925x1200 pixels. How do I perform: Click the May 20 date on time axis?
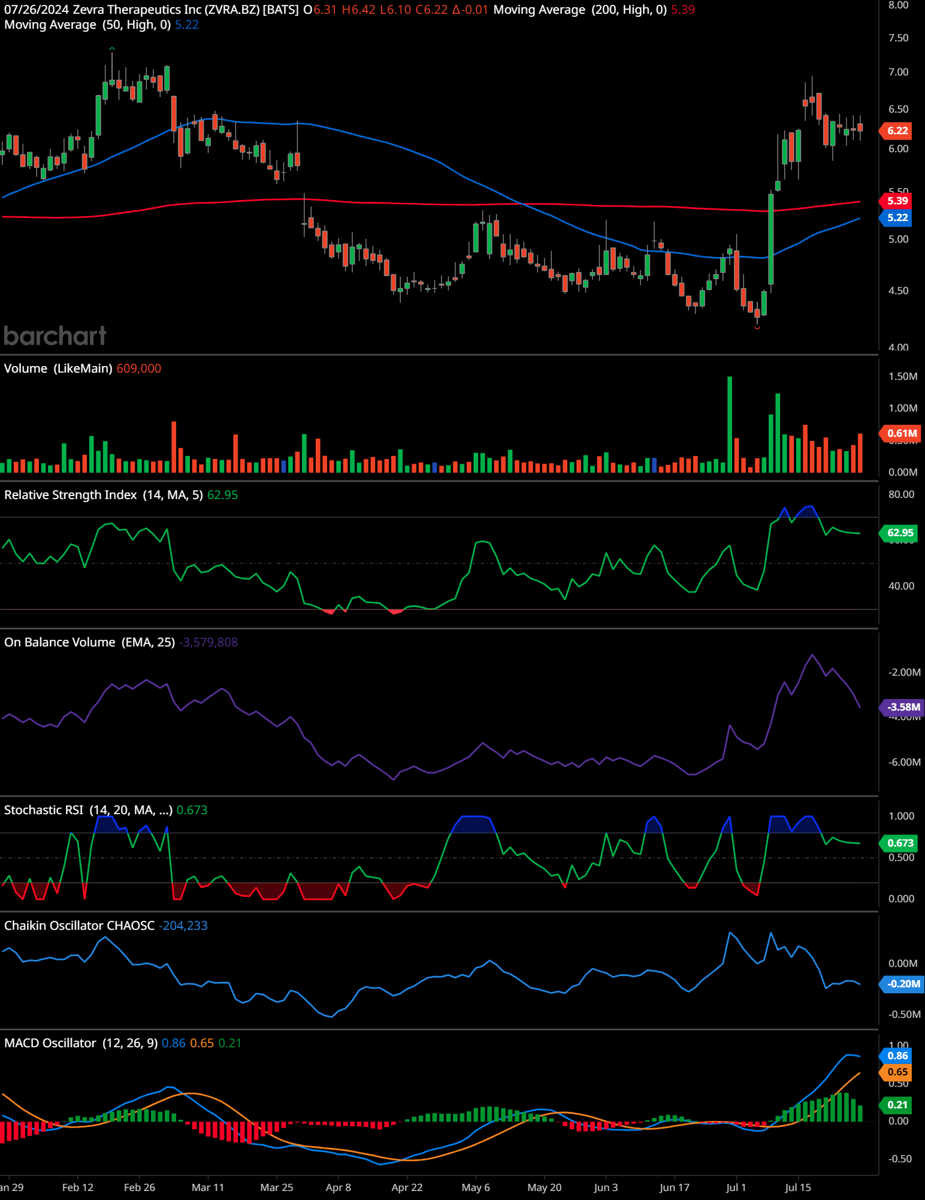click(x=545, y=1187)
